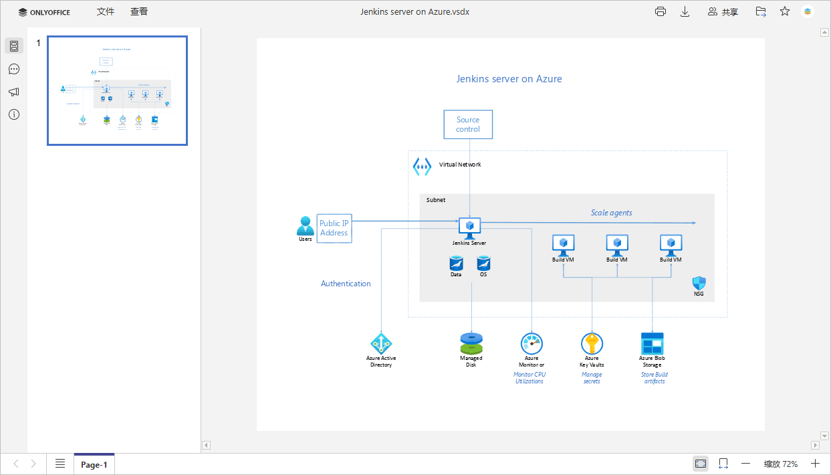Click the feedback megaphone icon

tap(13, 92)
